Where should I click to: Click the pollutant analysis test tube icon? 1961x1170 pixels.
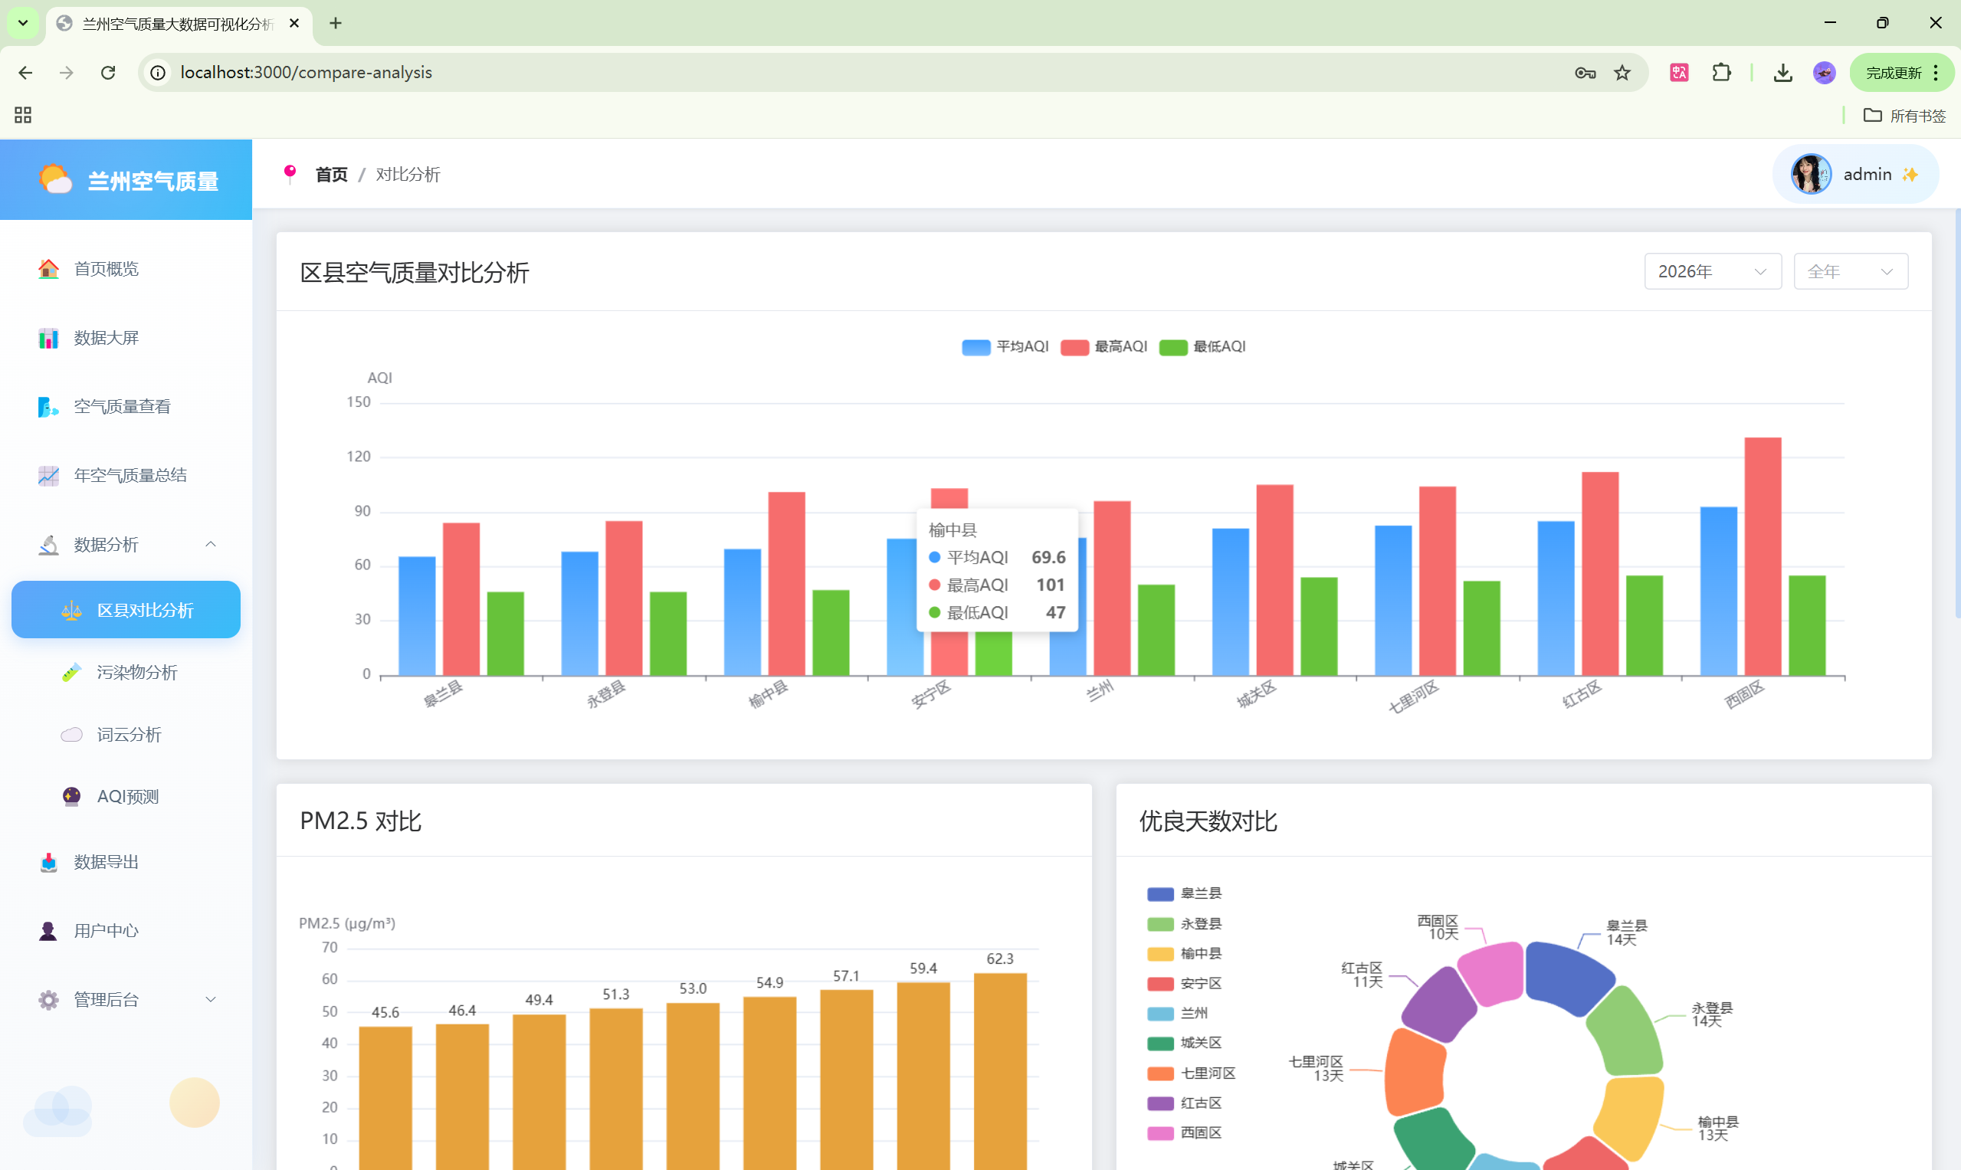pos(72,673)
